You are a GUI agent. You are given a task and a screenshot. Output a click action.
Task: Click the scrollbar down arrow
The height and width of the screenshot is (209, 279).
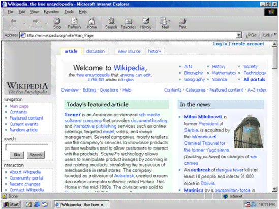(x=275, y=189)
